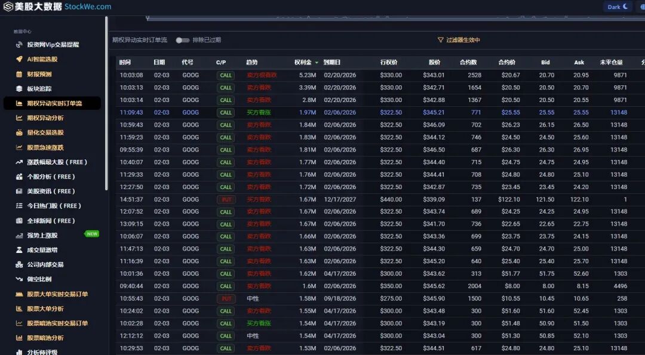
Task: Click the trend-arrow icon for 涨跌幅最大股
Action: [x=19, y=162]
